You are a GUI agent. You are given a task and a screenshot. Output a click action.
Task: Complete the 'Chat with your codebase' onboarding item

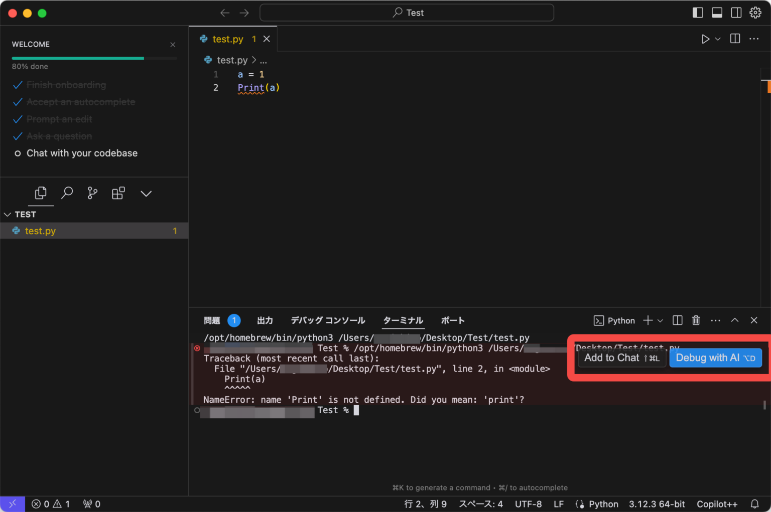[82, 153]
